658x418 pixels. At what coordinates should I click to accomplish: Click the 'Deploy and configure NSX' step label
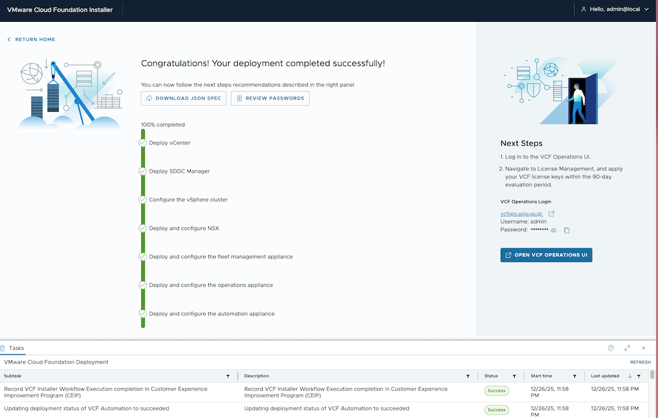[x=184, y=229]
